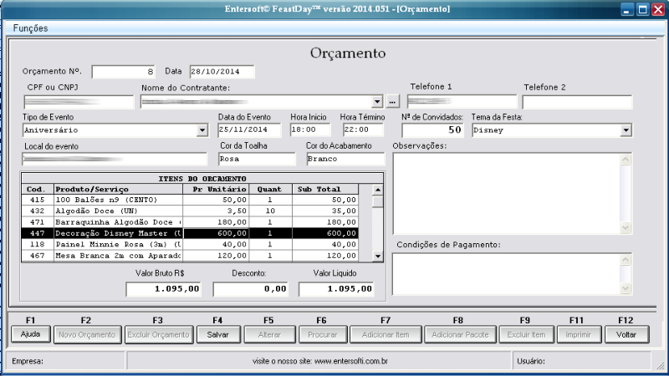The image size is (669, 376).
Task: Click the Valor Bruto R$ field
Action: 163,289
